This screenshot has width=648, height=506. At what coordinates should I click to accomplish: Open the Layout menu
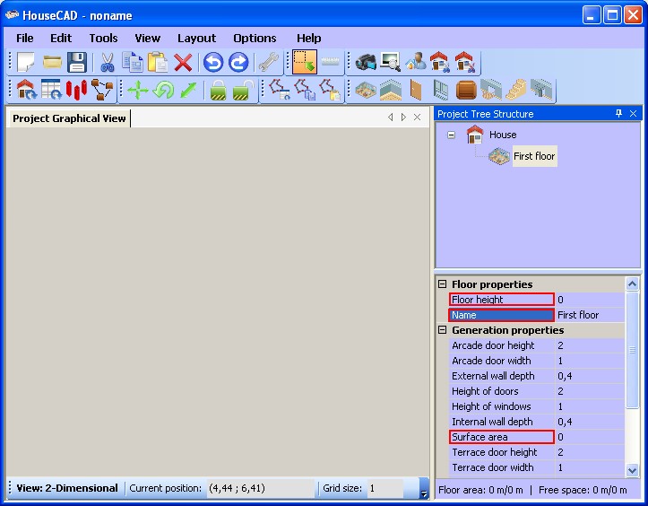pyautogui.click(x=196, y=38)
